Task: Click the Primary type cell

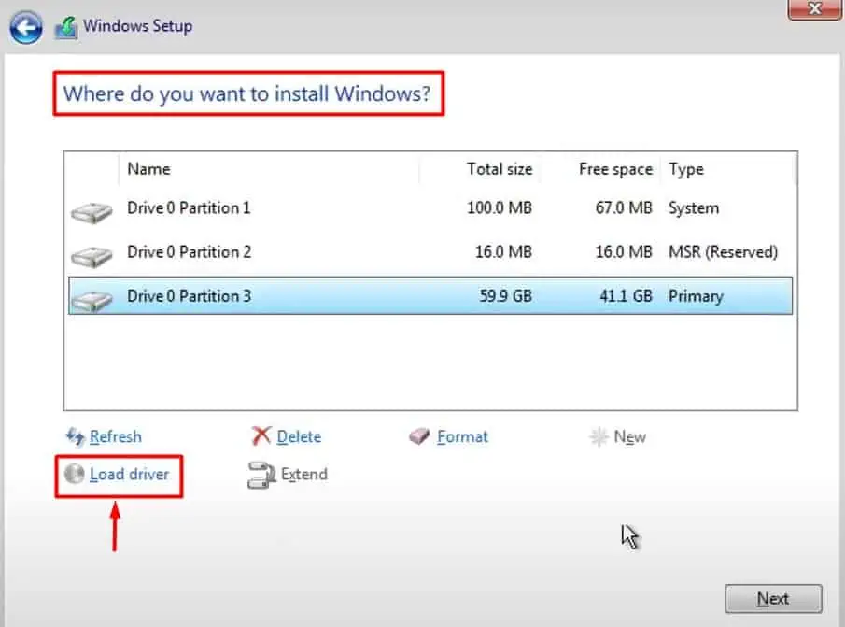Action: point(696,296)
